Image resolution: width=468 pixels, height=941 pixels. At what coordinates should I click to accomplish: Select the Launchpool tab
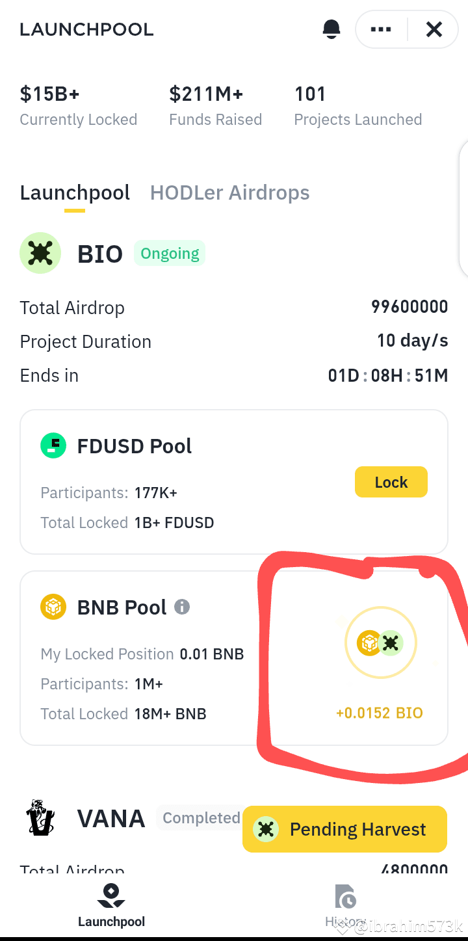point(75,192)
